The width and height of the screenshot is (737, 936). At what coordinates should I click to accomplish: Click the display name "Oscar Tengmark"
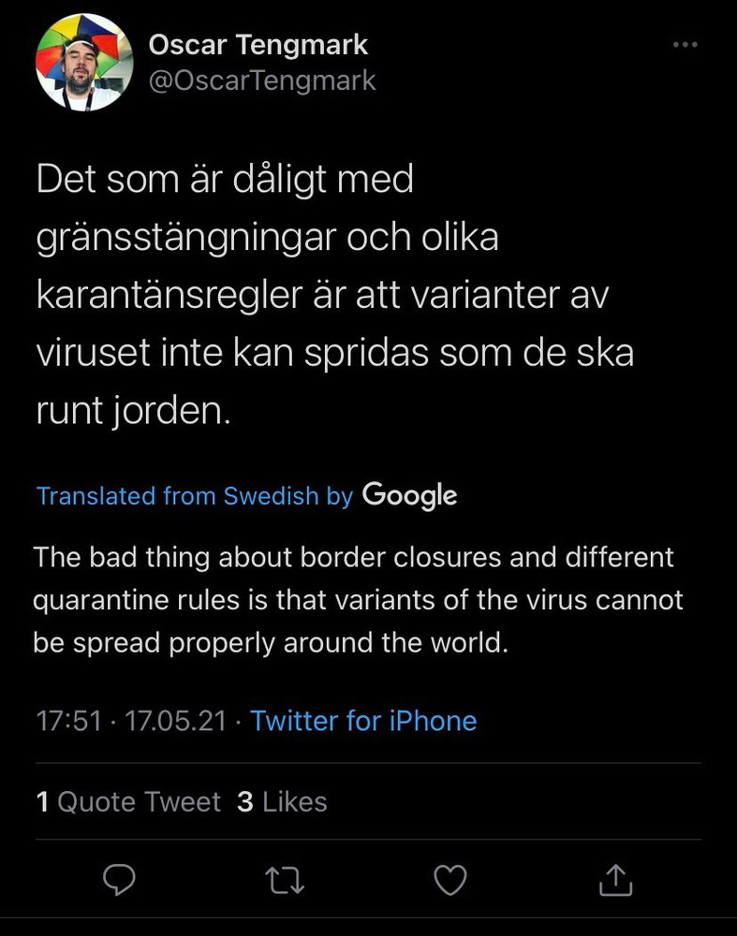pos(258,44)
